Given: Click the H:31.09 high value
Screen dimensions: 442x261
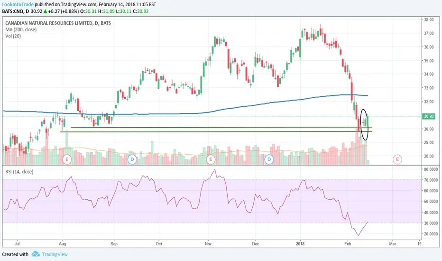Looking at the screenshot, I should pyautogui.click(x=107, y=11).
